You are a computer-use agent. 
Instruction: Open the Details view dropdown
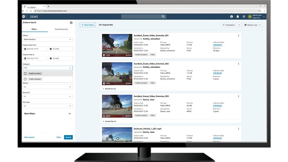pos(253,25)
